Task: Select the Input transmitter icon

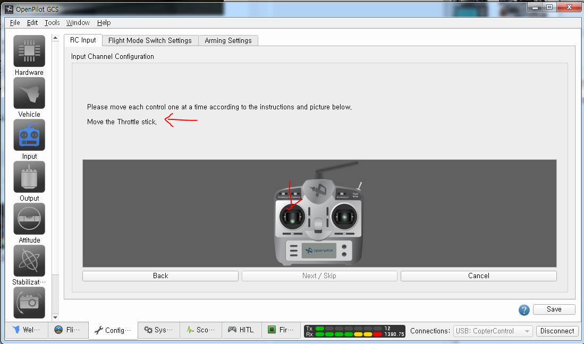Action: 29,135
